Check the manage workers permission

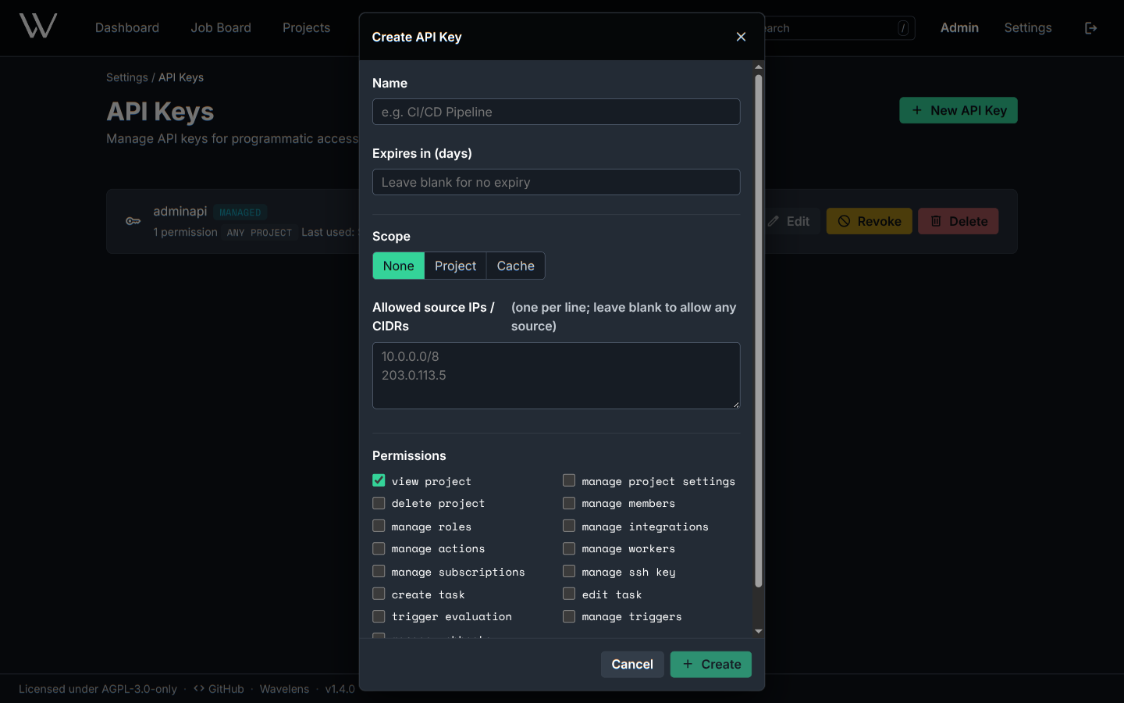tap(569, 548)
